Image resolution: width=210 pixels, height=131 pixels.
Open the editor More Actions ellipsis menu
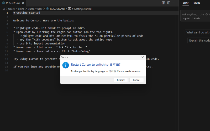(x=174, y=3)
